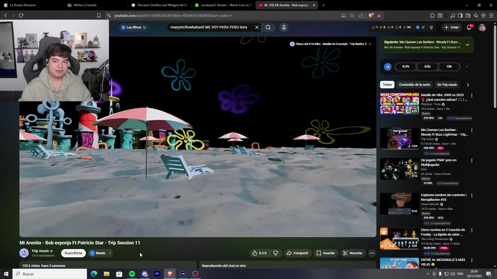The height and width of the screenshot is (279, 497).
Task: Open Brave Wallet icon
Action: pos(468,15)
